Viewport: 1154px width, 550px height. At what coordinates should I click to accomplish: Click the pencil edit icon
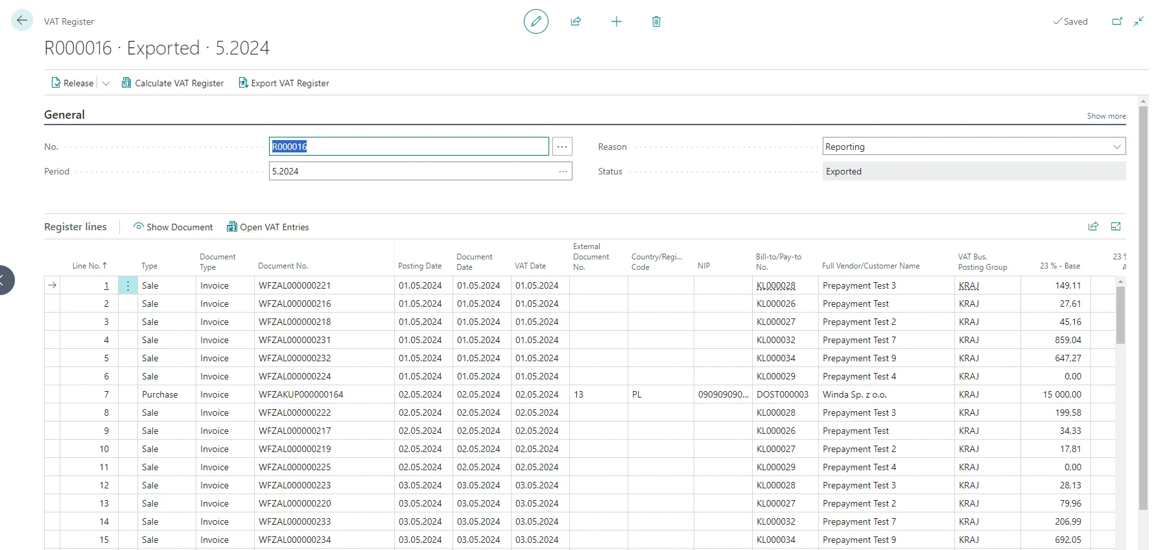click(536, 21)
